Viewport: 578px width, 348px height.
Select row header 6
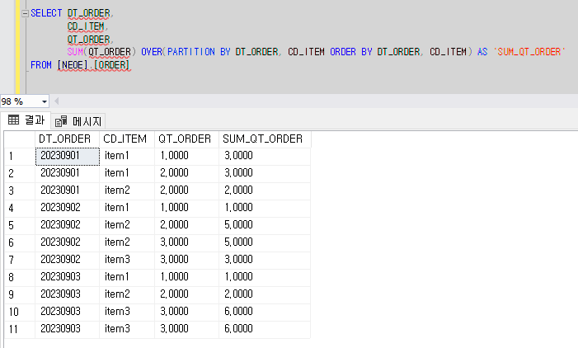click(20, 243)
